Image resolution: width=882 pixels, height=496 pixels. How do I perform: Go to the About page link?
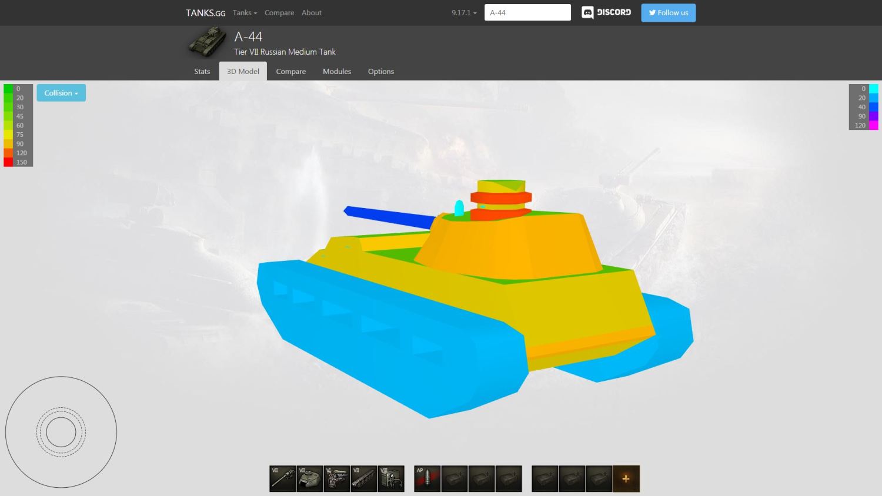312,12
